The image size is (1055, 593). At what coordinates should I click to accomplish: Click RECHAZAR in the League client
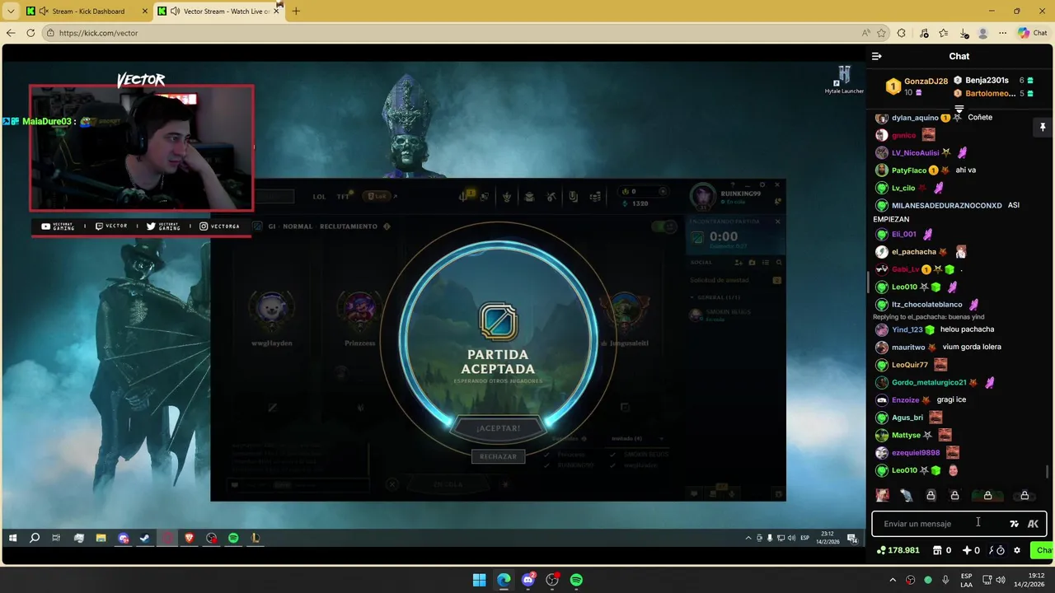pyautogui.click(x=498, y=456)
